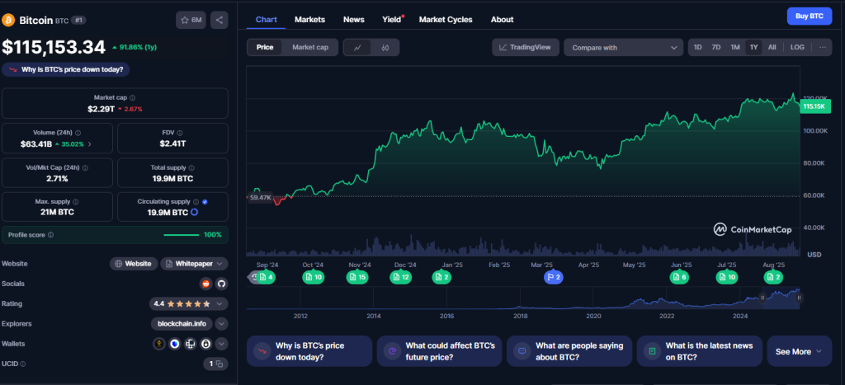Viewport: 845px width, 385px height.
Task: Open the chart more options ellipsis
Action: point(822,48)
